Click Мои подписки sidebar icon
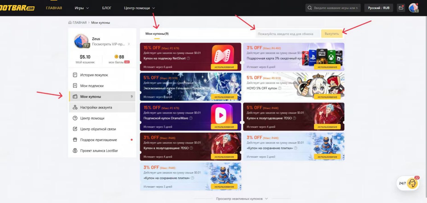 tap(75, 86)
